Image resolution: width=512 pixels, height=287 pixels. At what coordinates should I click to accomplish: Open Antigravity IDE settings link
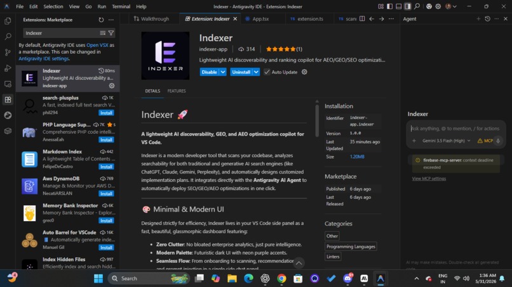[43, 59]
